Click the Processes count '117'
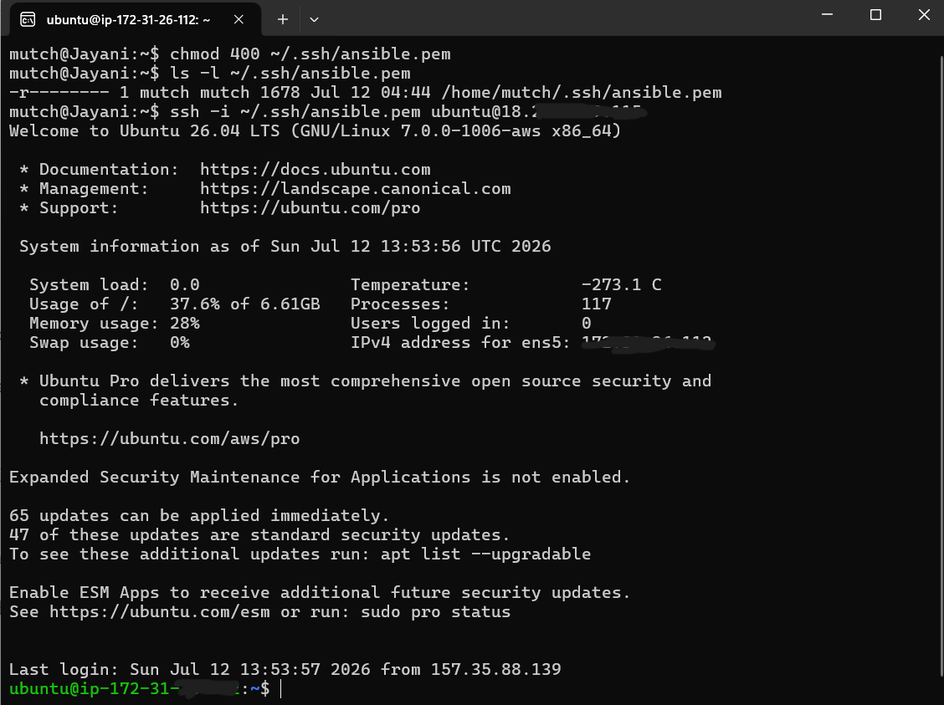The width and height of the screenshot is (944, 705). pyautogui.click(x=596, y=304)
